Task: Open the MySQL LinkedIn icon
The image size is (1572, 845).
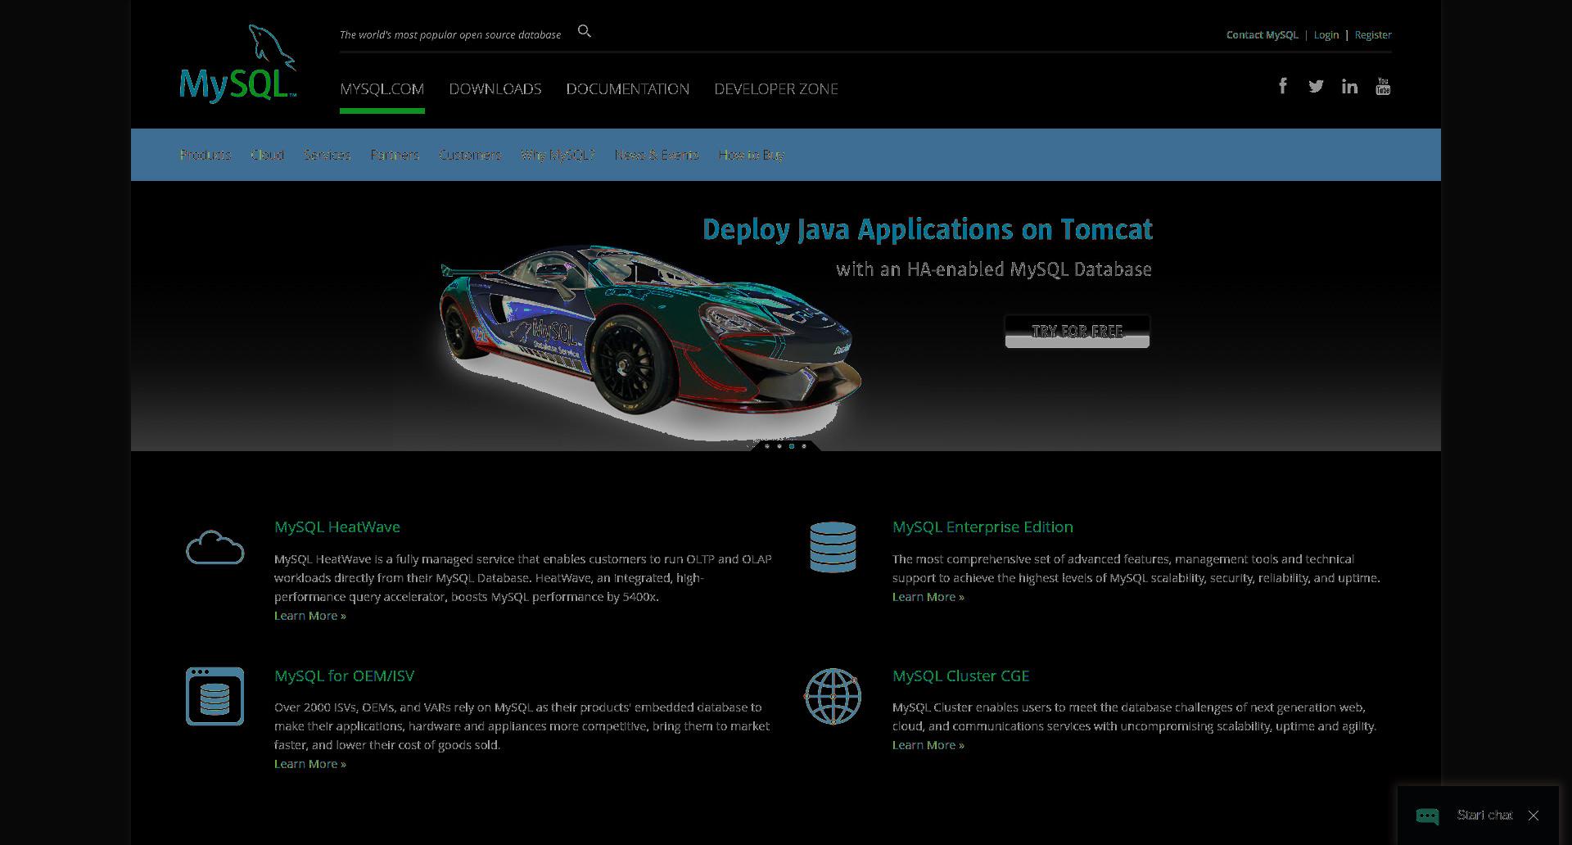Action: 1349,86
